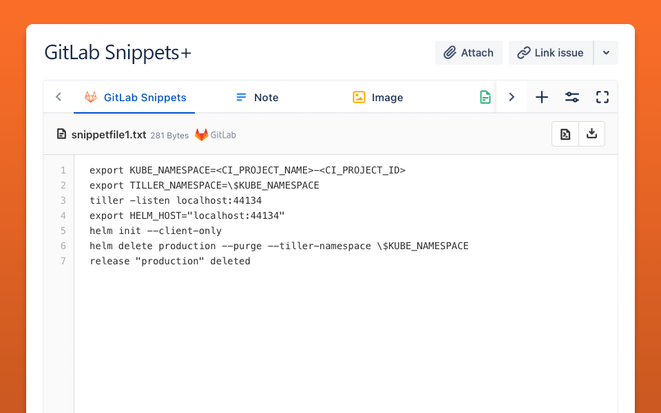This screenshot has height=413, width=661.
Task: Download the snippet file
Action: pyautogui.click(x=591, y=133)
